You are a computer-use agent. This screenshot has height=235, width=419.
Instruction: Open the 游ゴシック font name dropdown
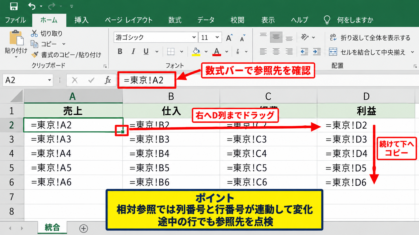click(x=194, y=37)
